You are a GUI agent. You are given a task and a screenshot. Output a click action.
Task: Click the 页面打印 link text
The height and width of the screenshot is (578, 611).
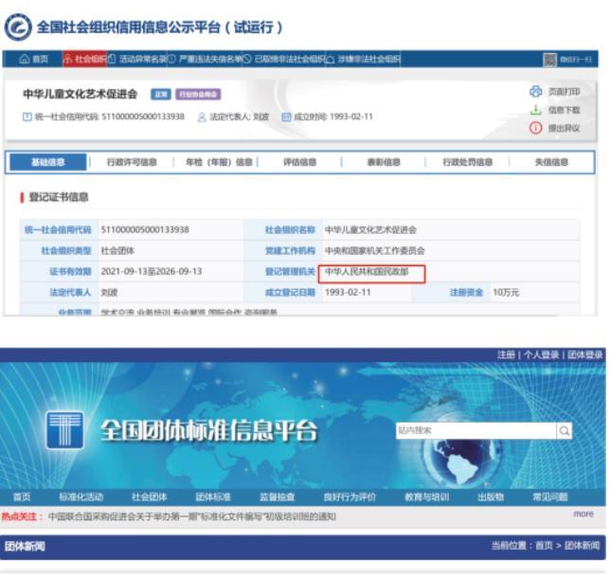(564, 92)
